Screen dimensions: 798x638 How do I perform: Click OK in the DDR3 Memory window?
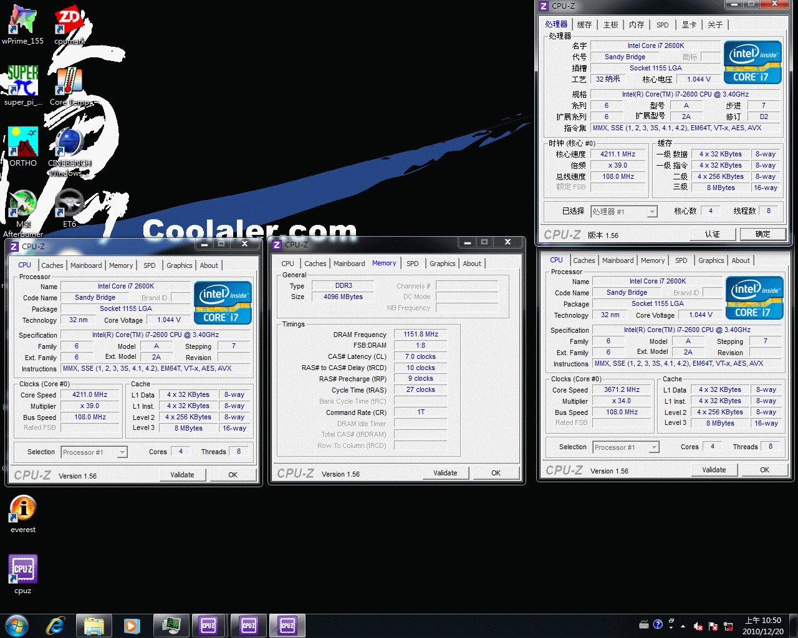point(496,473)
